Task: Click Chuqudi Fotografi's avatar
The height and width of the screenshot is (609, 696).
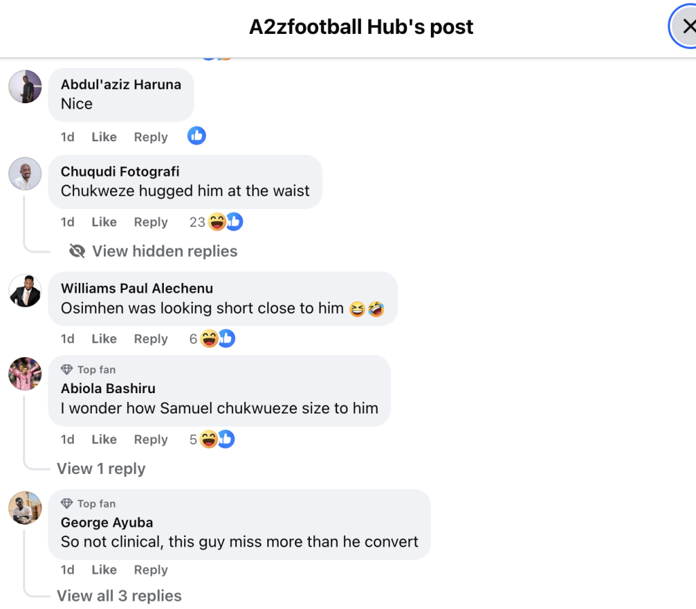Action: (25, 173)
